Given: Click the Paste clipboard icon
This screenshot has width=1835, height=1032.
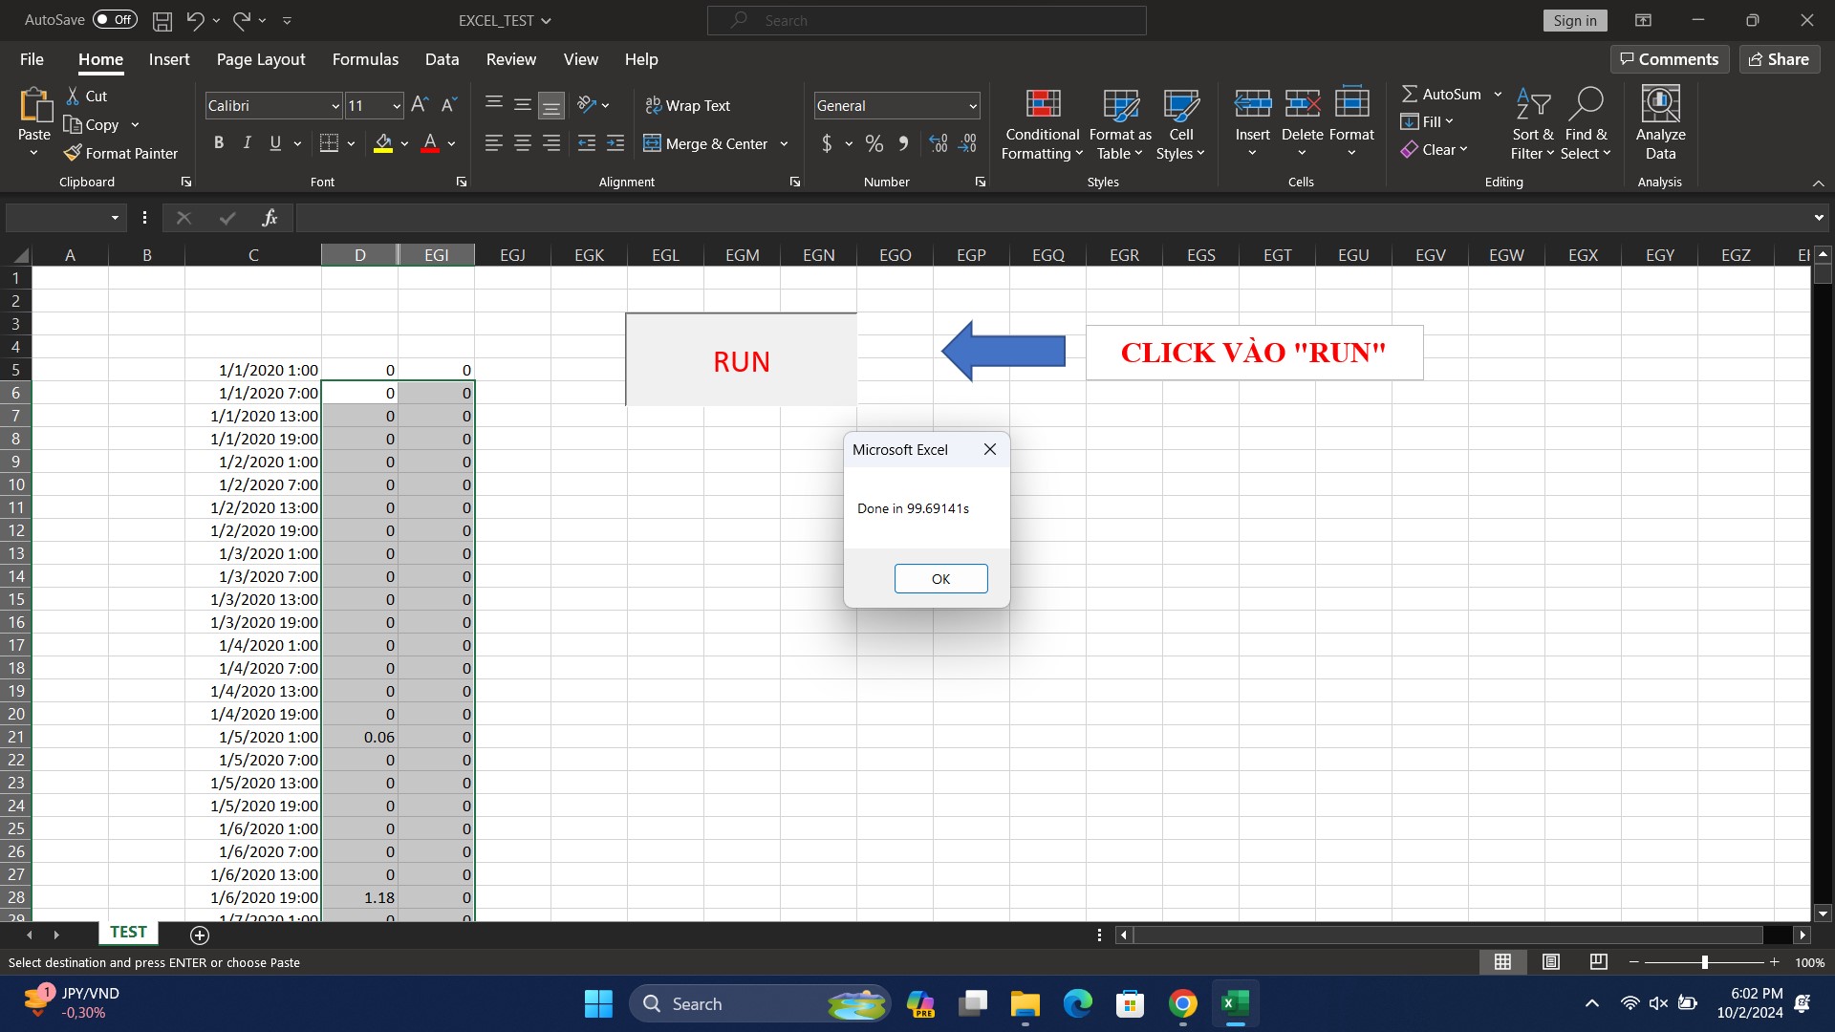Looking at the screenshot, I should point(35,105).
